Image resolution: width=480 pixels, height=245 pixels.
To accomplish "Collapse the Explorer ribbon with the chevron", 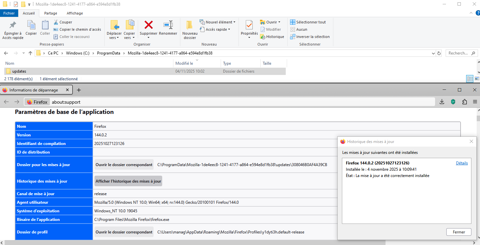I will (x=471, y=13).
